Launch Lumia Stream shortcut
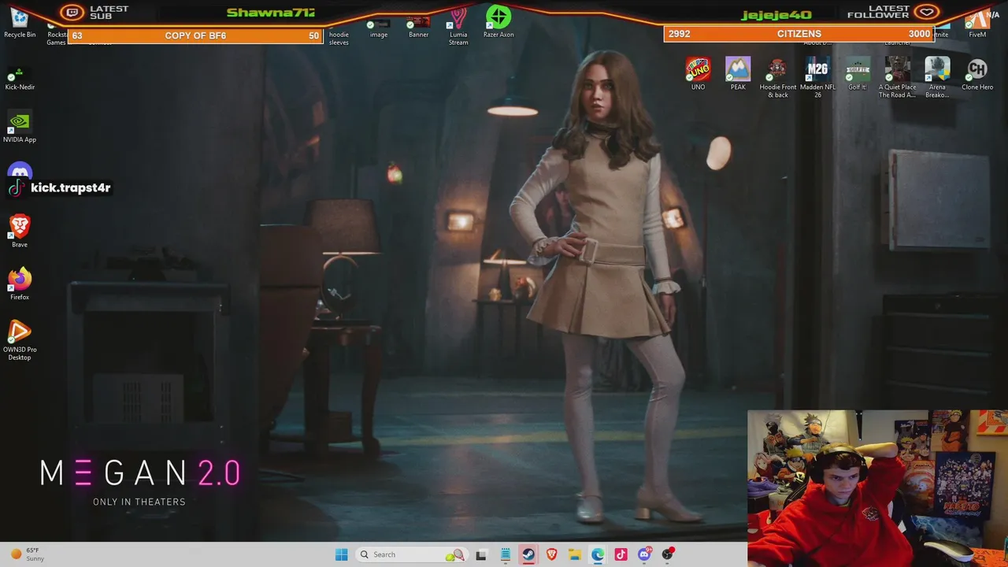This screenshot has height=567, width=1008. click(458, 27)
